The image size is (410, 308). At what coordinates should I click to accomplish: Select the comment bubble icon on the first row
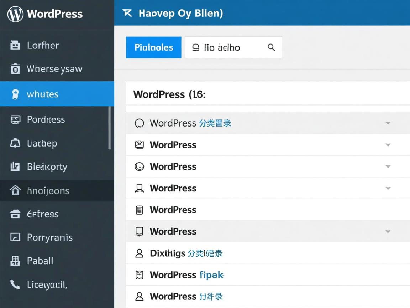point(140,123)
